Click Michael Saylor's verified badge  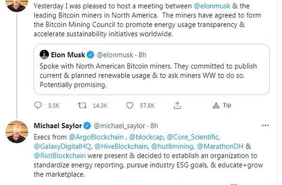click(x=87, y=126)
